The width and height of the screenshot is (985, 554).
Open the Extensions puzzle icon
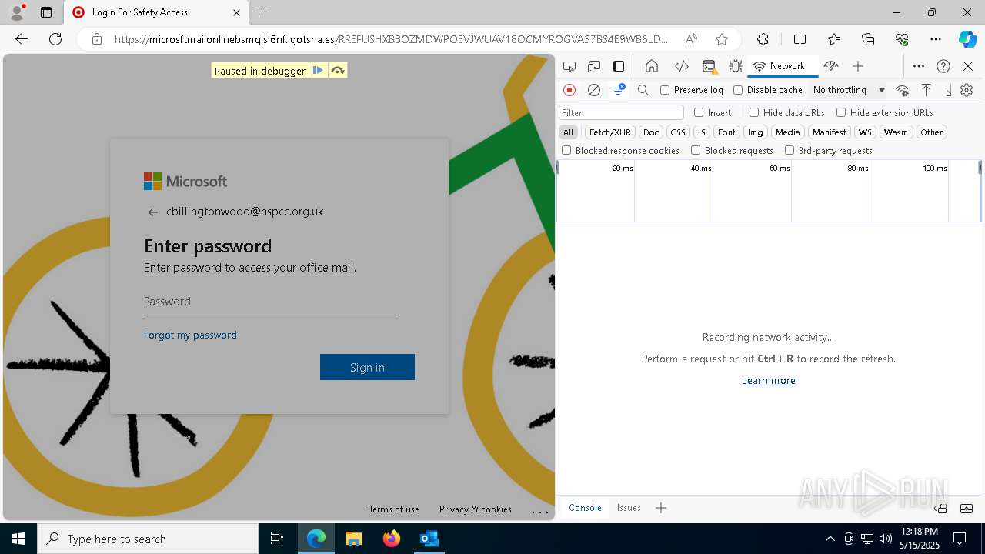[x=763, y=39]
